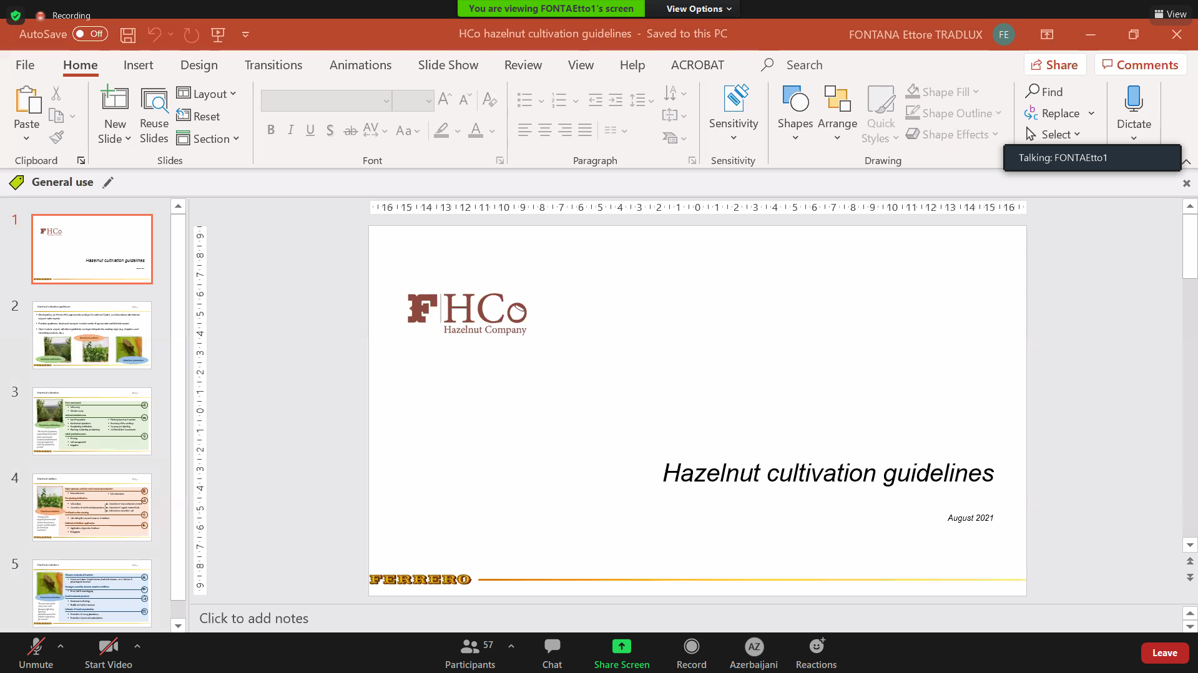1198x673 pixels.
Task: Start presentation from beginning icon
Action: click(x=218, y=35)
